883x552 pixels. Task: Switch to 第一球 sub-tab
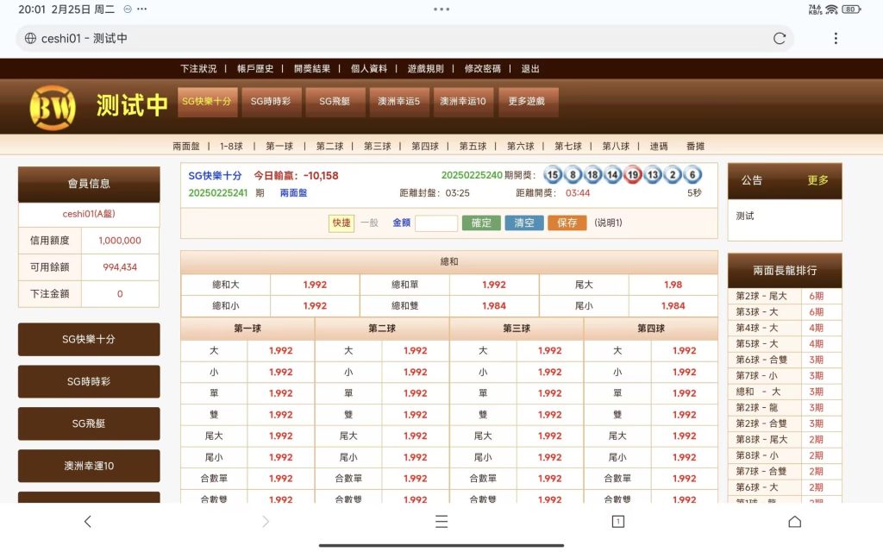(280, 147)
